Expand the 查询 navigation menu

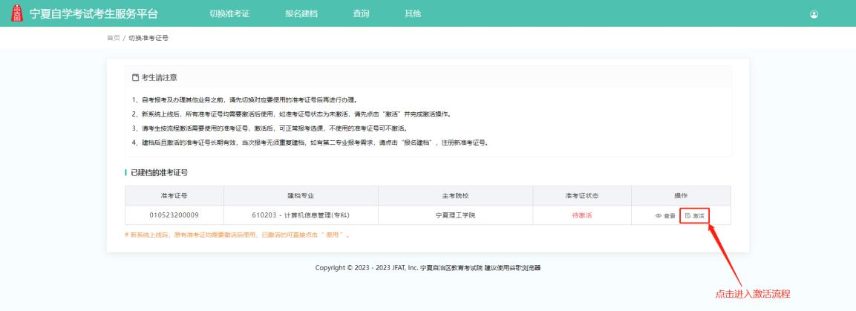point(362,14)
